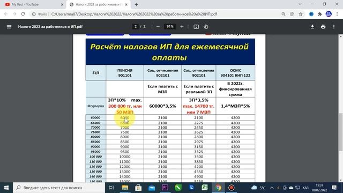Open Task View on the taskbar
Viewport: 343px width, 193px height.
[111, 188]
